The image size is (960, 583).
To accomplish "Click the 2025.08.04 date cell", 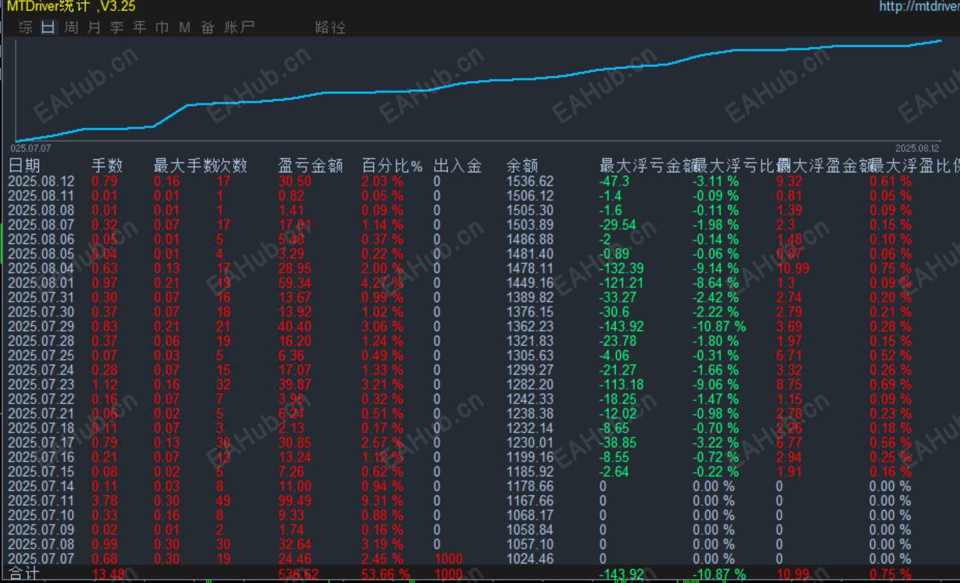I will click(41, 268).
